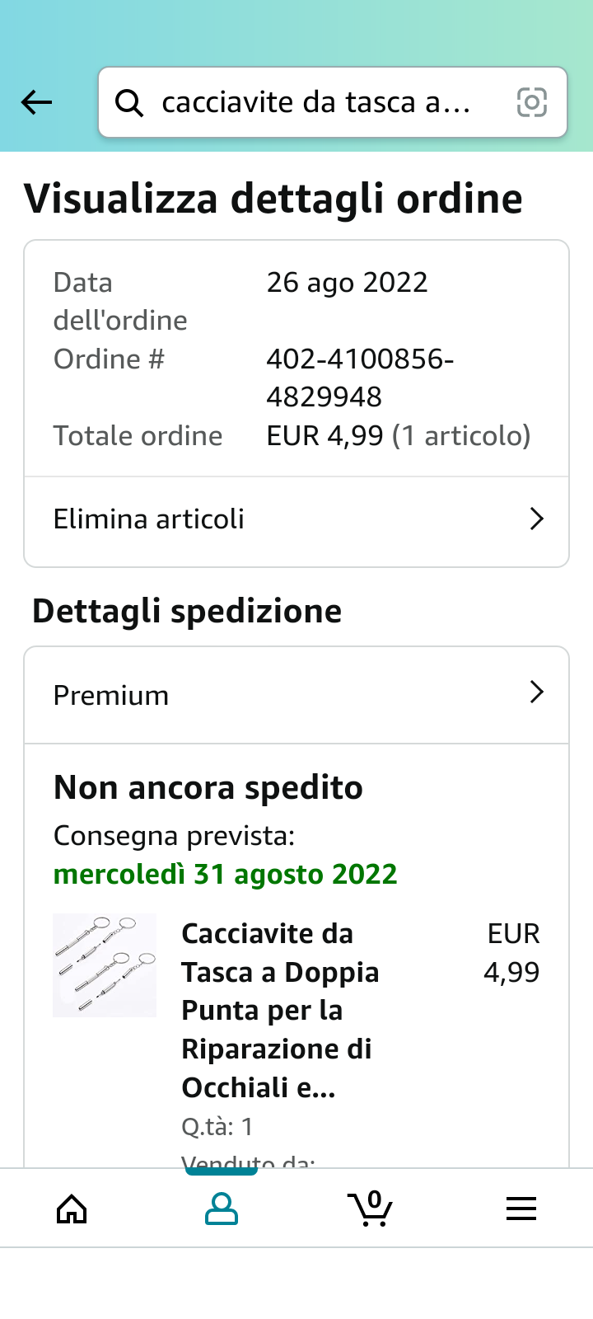The width and height of the screenshot is (593, 1319).
Task: Open the hamburger menu icon
Action: 521,1209
